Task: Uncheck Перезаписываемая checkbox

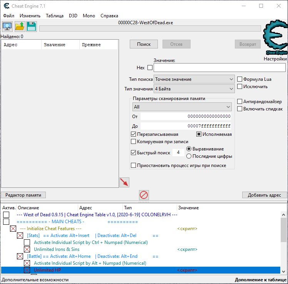Action: coord(133,134)
